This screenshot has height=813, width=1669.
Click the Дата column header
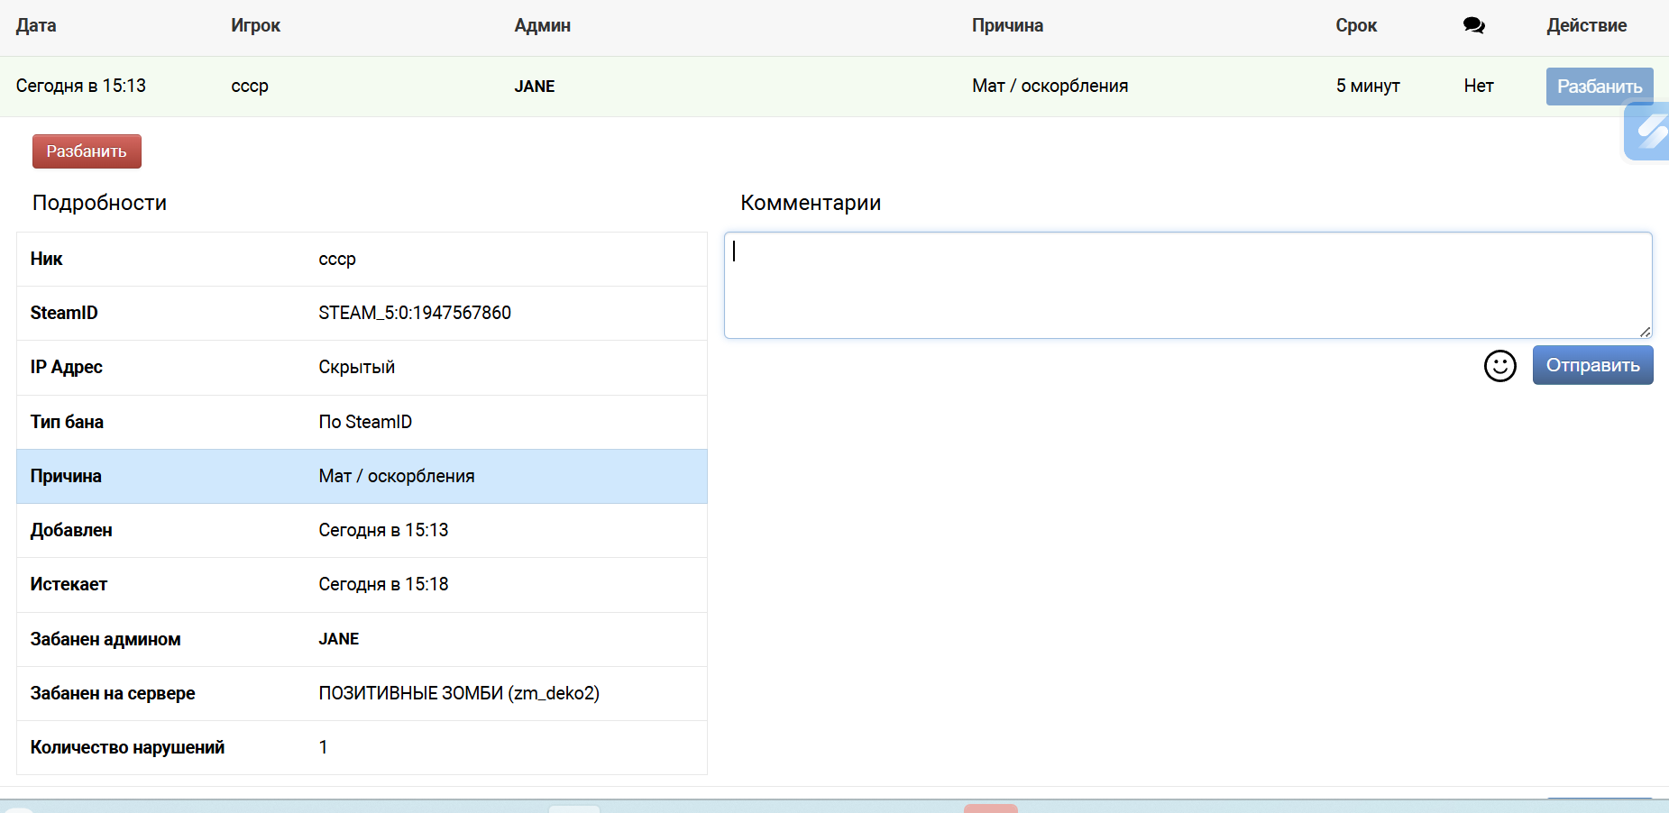click(36, 26)
